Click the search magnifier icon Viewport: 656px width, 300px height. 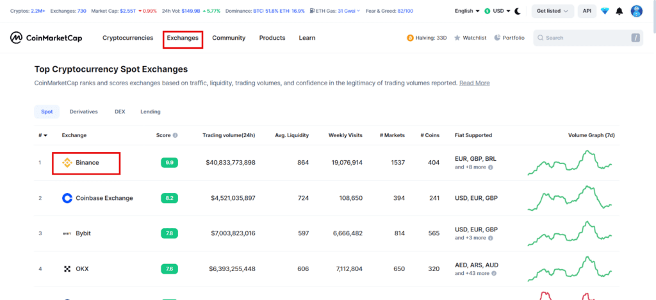click(541, 38)
